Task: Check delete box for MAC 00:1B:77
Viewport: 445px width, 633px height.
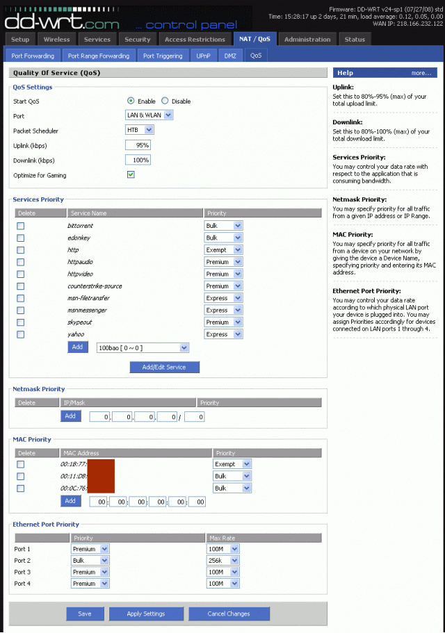Action: click(21, 464)
